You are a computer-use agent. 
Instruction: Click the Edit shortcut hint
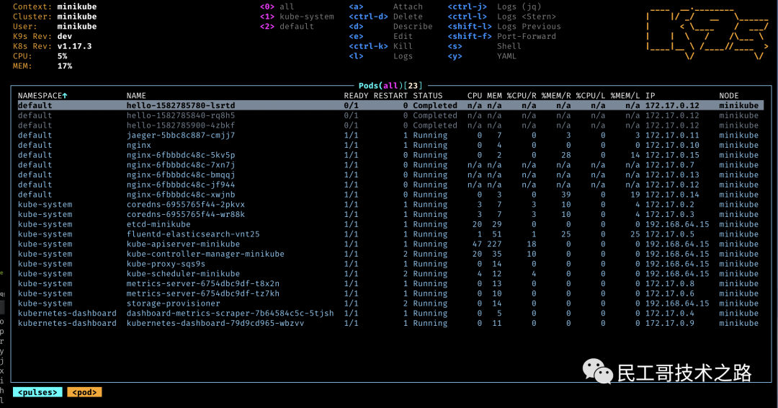pos(380,36)
